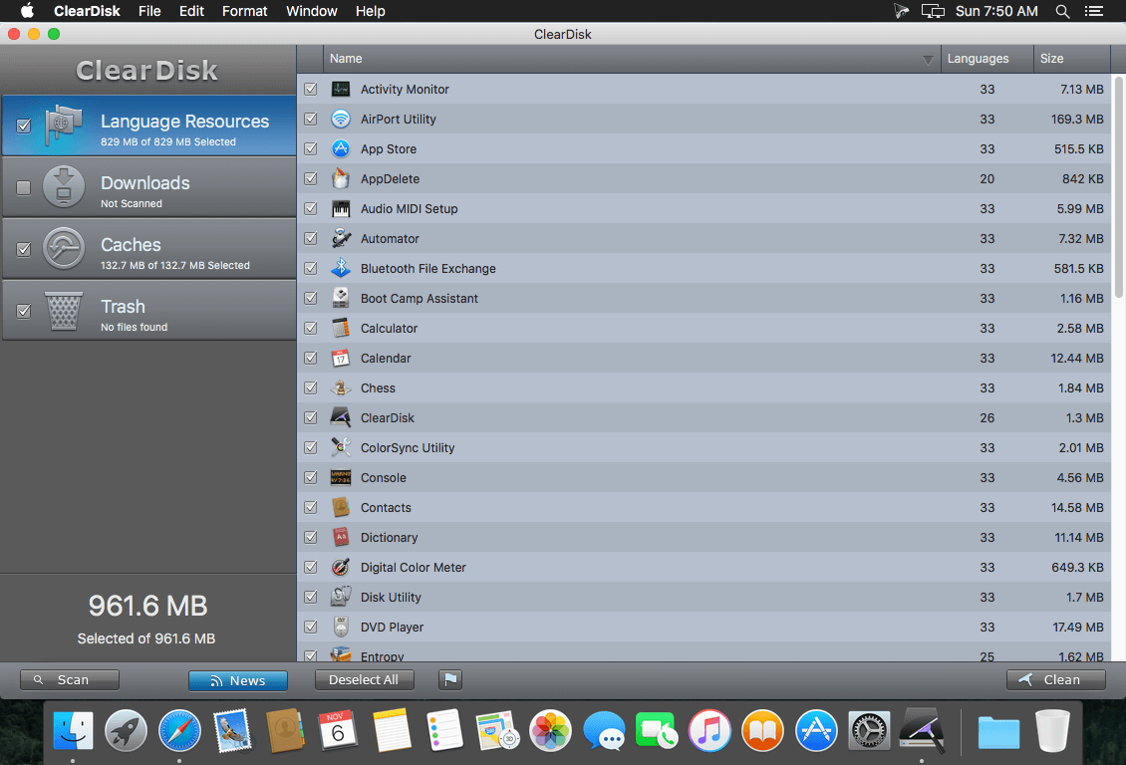This screenshot has width=1126, height=765.
Task: Click the ClearDisk row icon in list
Action: 341,417
